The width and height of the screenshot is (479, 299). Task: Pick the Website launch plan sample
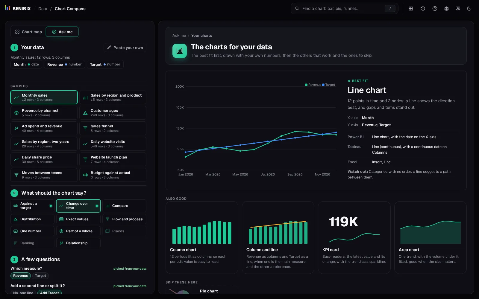(113, 159)
